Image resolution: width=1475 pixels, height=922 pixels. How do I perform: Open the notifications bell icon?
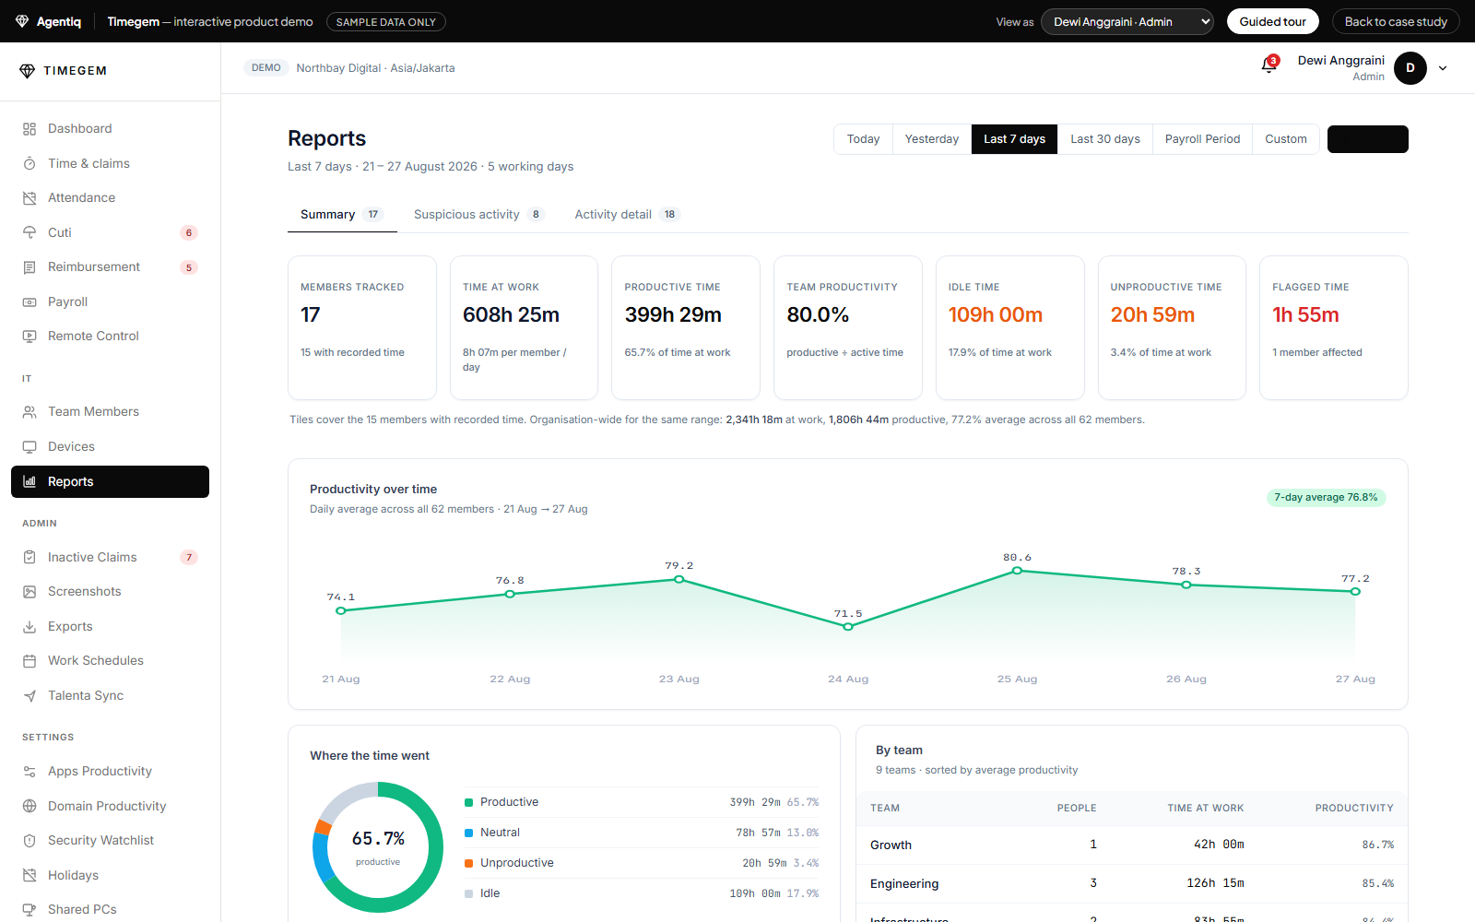1269,65
